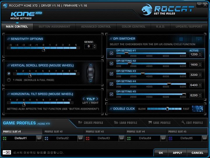Toggle DPI Setting #1 checkbox
This screenshot has height=158, width=210.
point(111,53)
